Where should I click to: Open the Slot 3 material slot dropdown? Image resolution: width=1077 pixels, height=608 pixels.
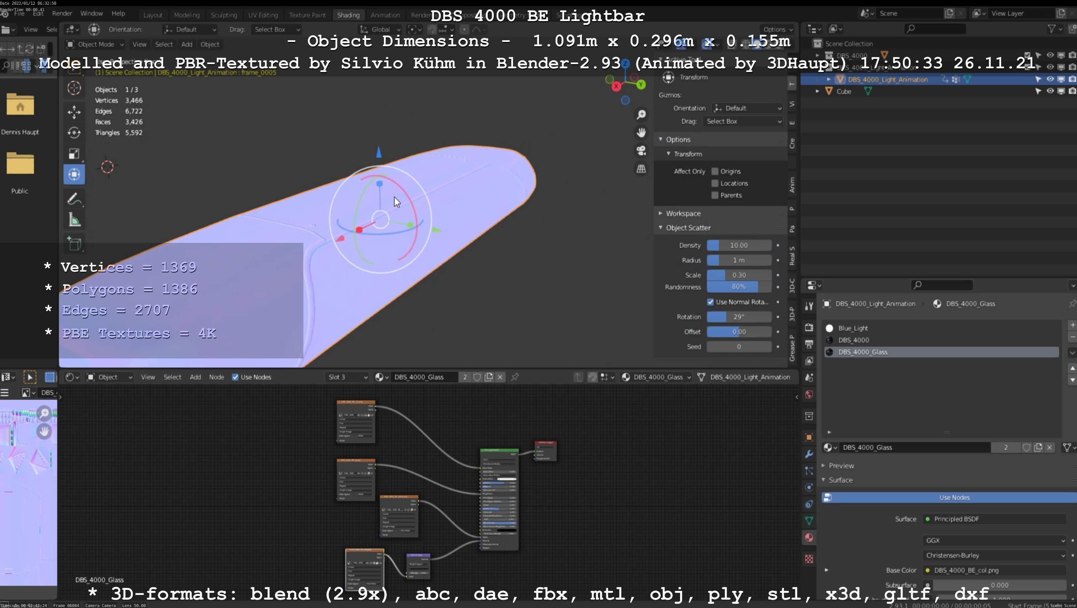[347, 377]
